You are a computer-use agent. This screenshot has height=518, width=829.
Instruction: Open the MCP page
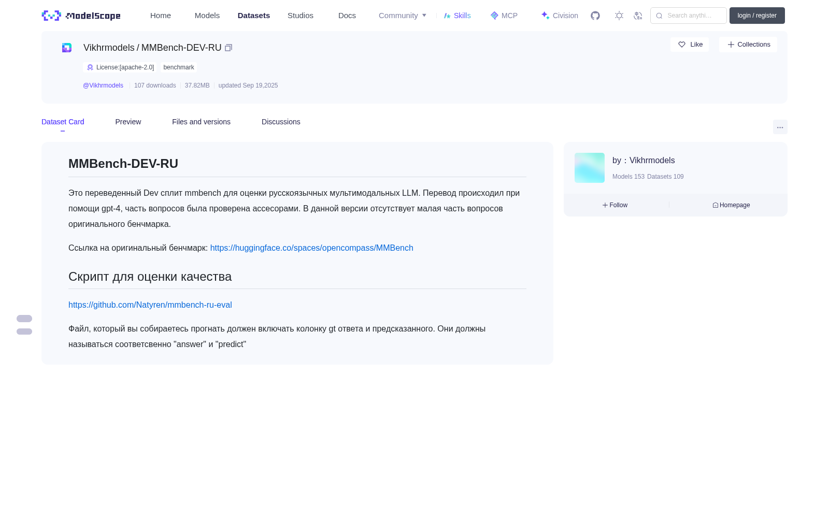(x=504, y=16)
